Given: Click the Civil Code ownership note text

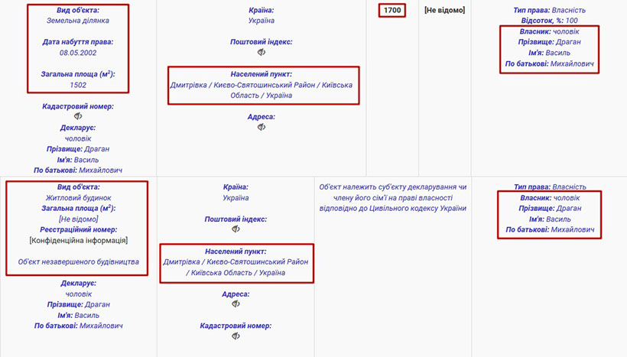Looking at the screenshot, I should (393, 197).
